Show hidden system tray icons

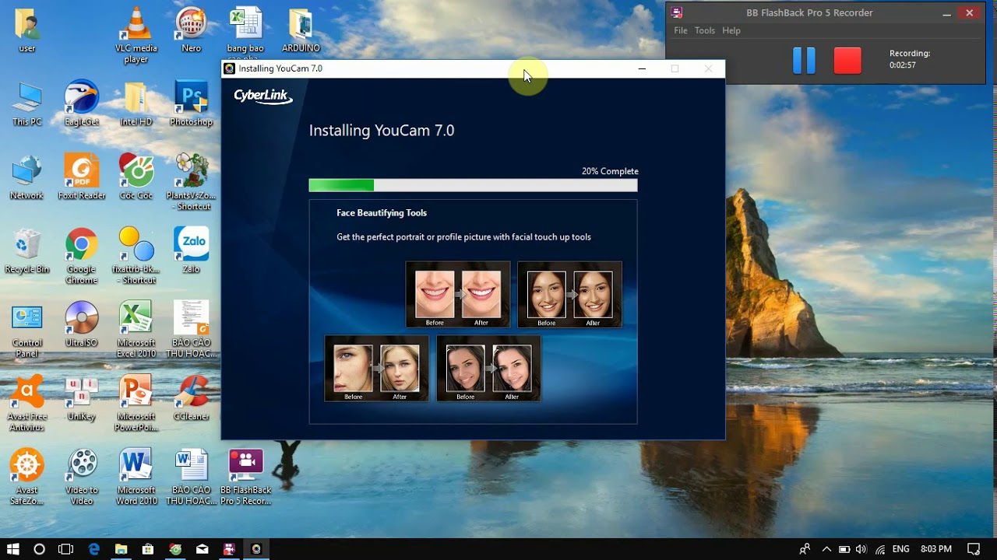pyautogui.click(x=826, y=549)
